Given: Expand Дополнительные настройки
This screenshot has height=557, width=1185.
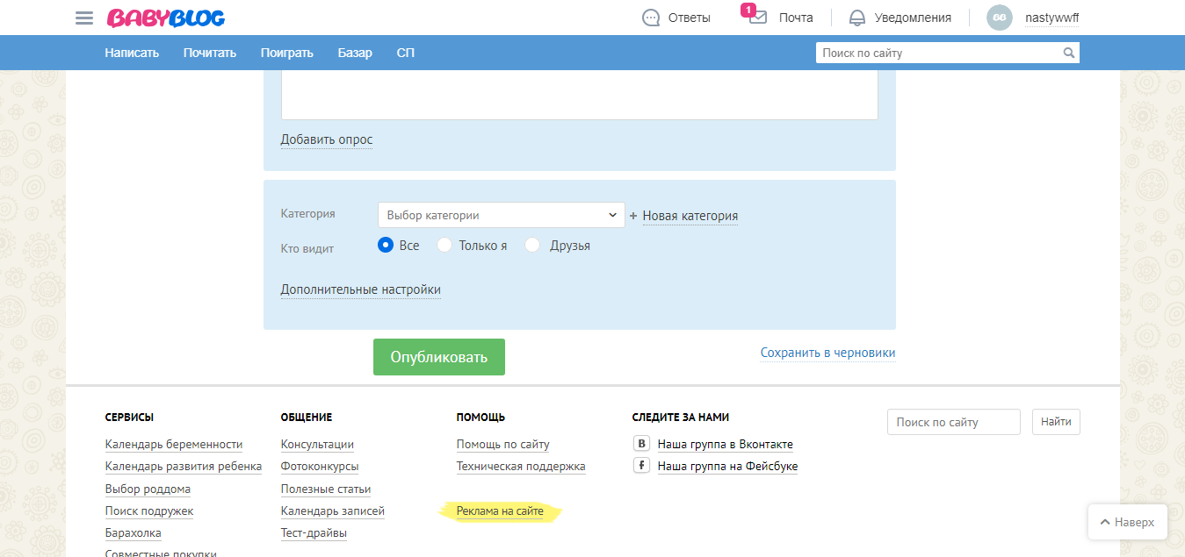Looking at the screenshot, I should [360, 289].
